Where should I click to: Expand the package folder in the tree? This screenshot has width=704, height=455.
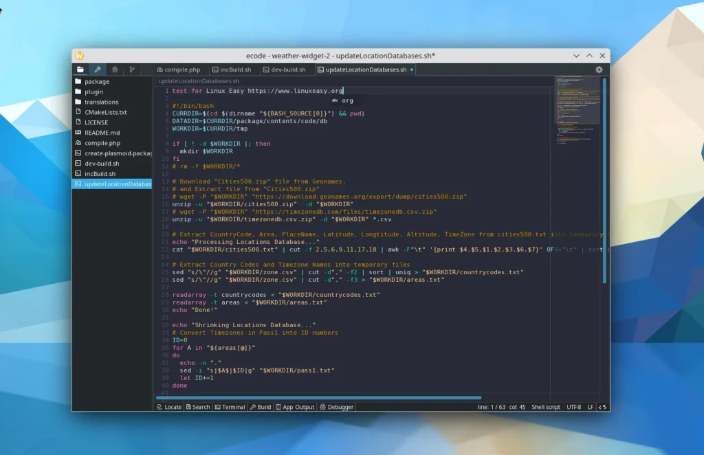(x=97, y=81)
